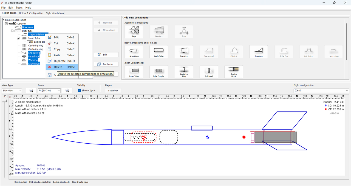Add a Body Tube component
Viewport: 351px width, 186px height.
click(x=159, y=51)
